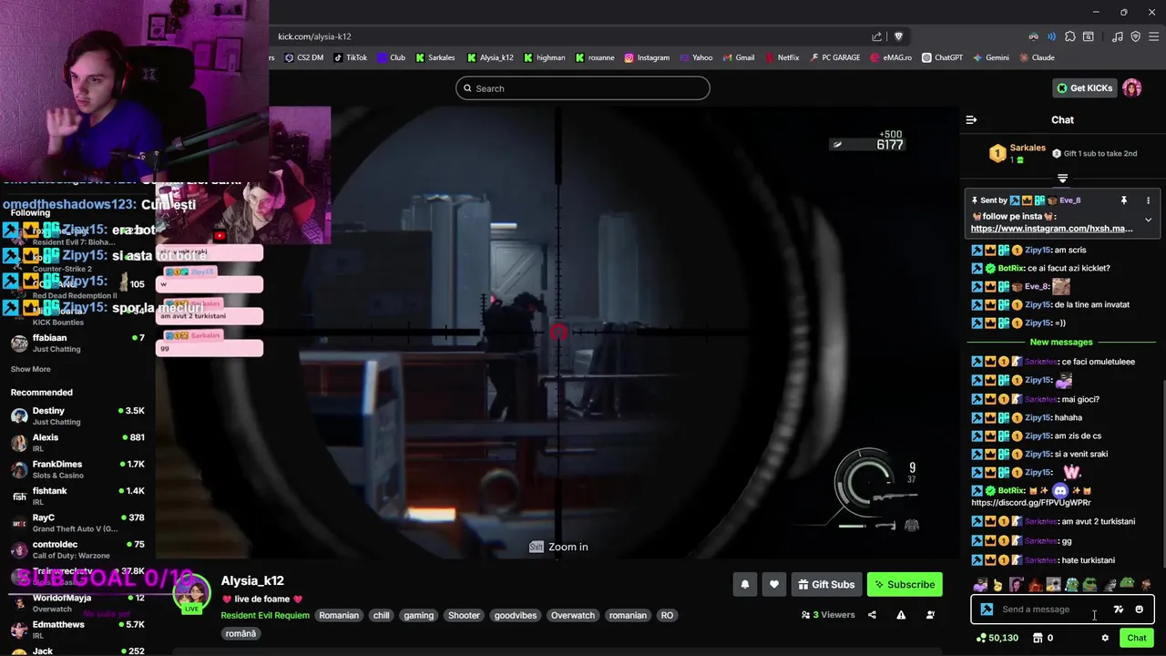Toggle follow with the heart button
This screenshot has width=1166, height=656.
[773, 585]
